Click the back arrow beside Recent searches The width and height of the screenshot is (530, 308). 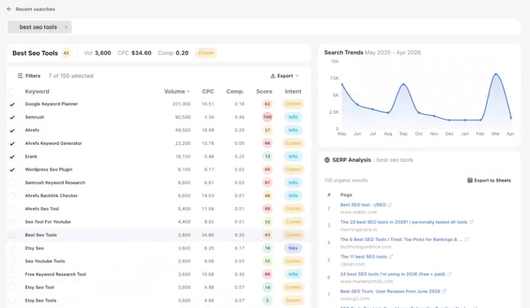9,9
